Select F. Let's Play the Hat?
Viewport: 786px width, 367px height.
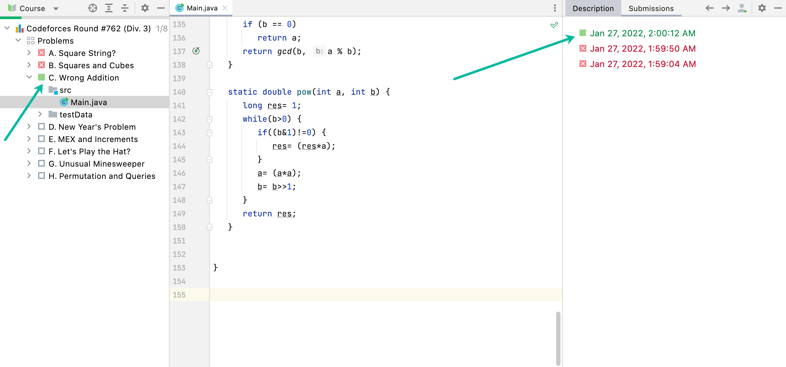tap(89, 151)
